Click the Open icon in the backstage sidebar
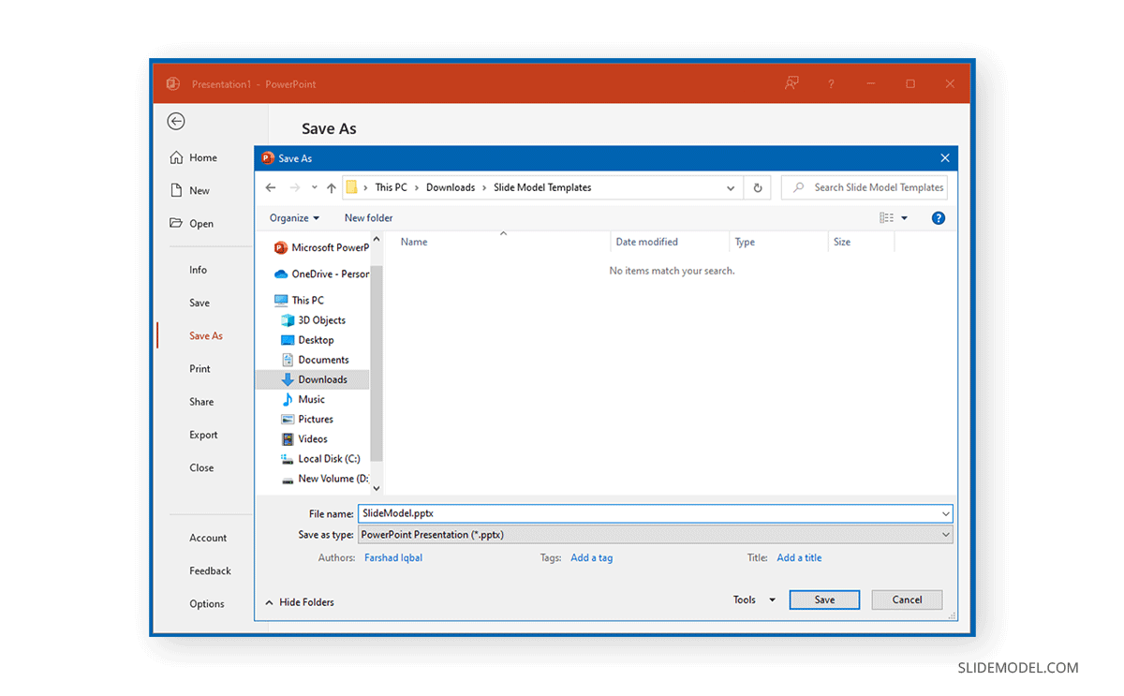Viewport: 1124px width, 696px height. [175, 223]
